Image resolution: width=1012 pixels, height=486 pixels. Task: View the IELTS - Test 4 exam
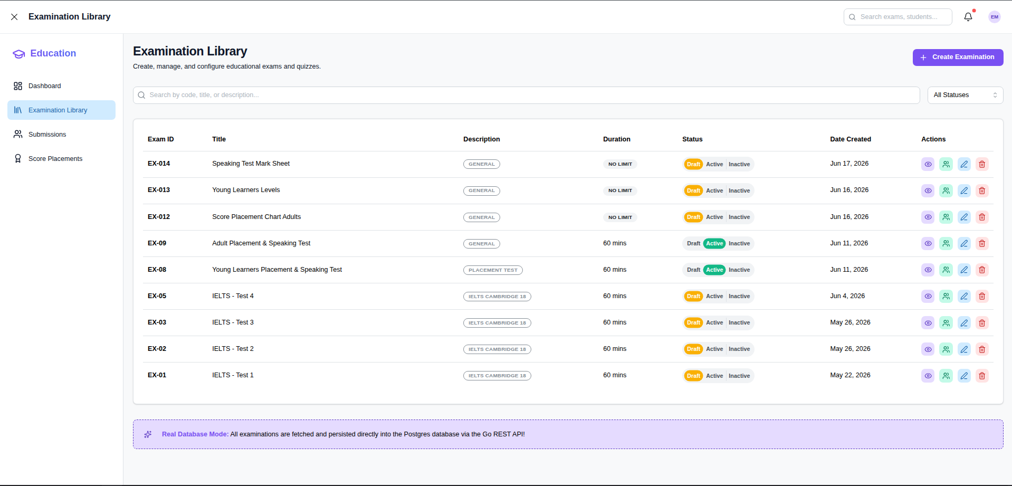(x=928, y=296)
